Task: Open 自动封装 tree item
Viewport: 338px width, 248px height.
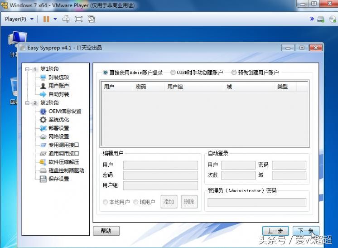Action: (58, 94)
